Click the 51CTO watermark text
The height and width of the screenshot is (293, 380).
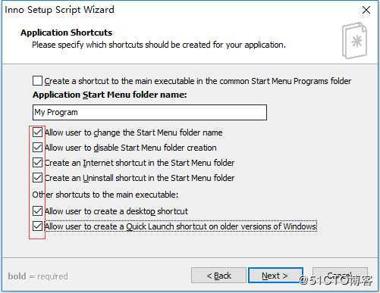(x=335, y=280)
